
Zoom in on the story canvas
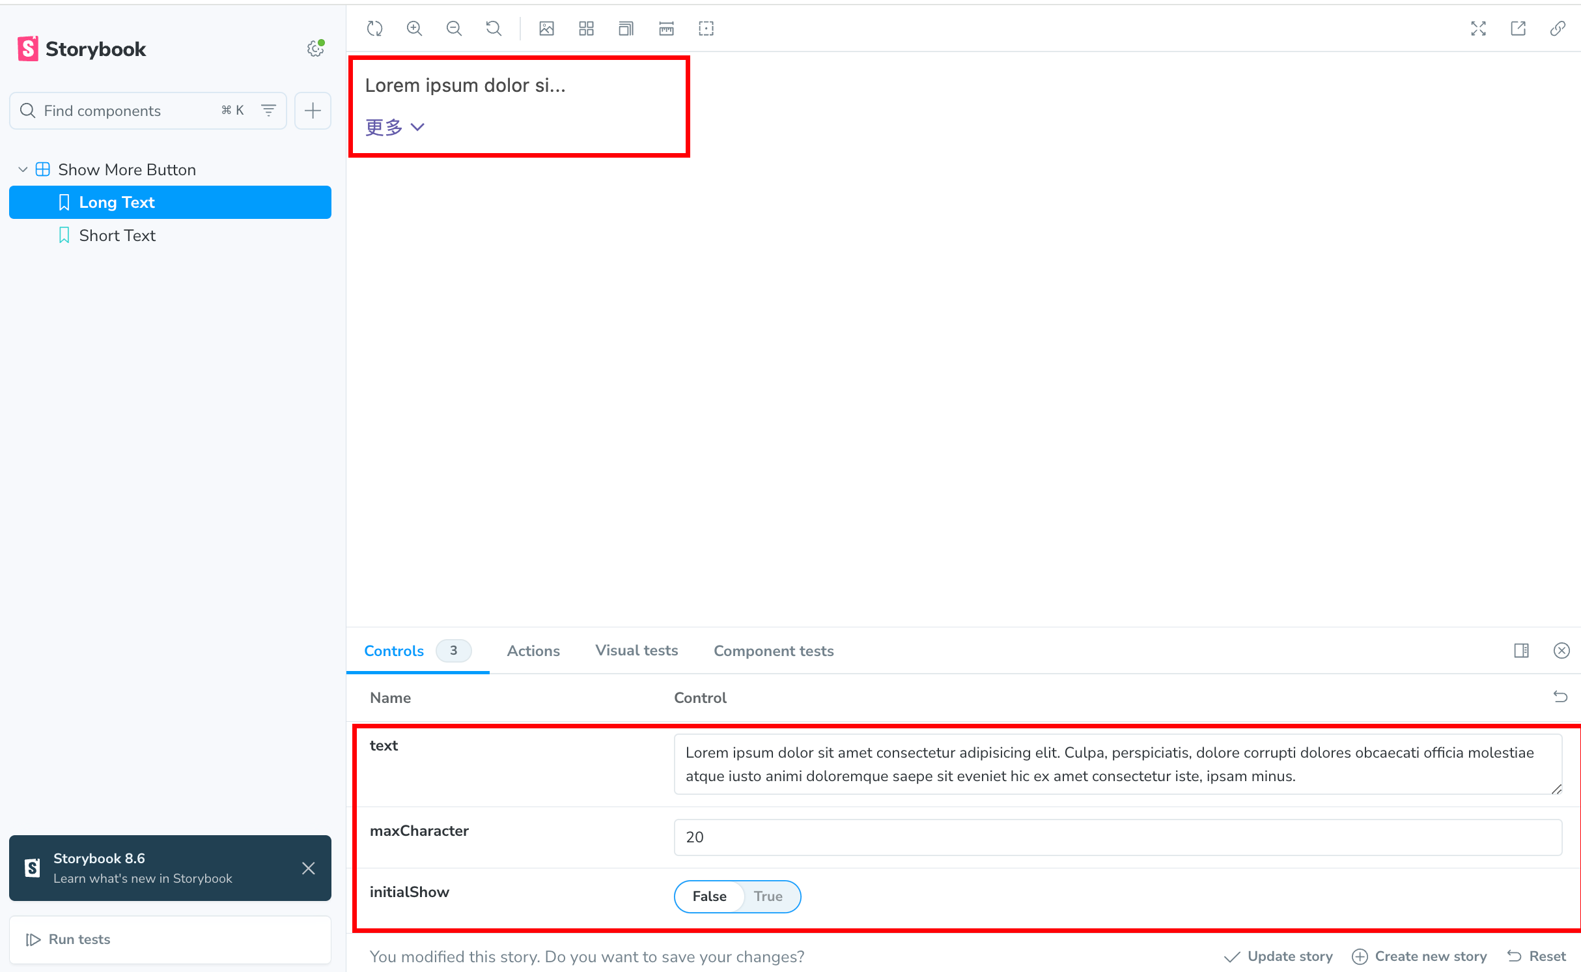(x=414, y=29)
